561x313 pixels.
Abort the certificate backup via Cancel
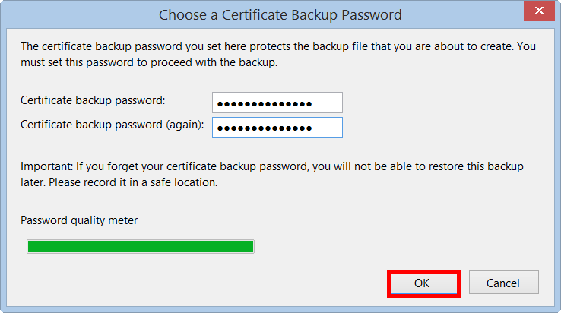[503, 283]
